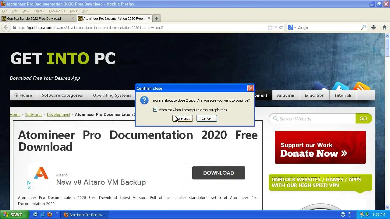The image size is (390, 219).
Task: Close the ad with the small X icon
Action: (x=29, y=188)
